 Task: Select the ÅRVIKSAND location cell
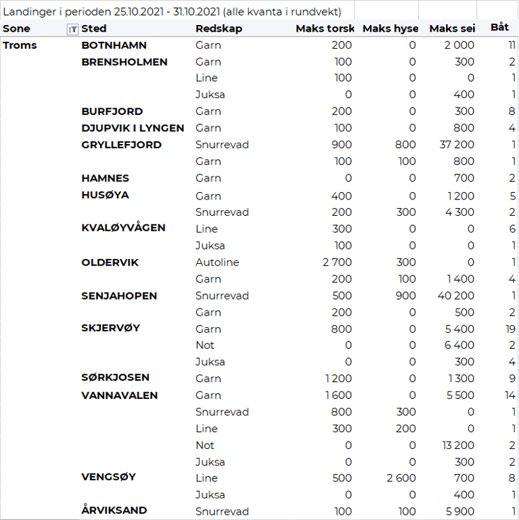[x=114, y=511]
